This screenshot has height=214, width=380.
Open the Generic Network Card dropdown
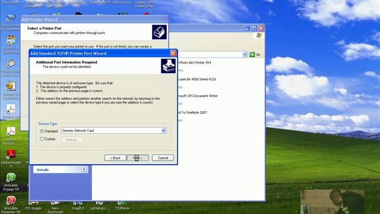(x=164, y=131)
